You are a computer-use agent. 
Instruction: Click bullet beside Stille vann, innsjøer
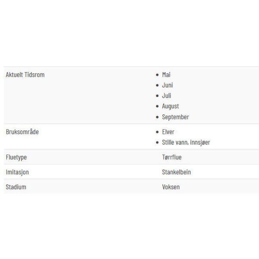point(157,142)
